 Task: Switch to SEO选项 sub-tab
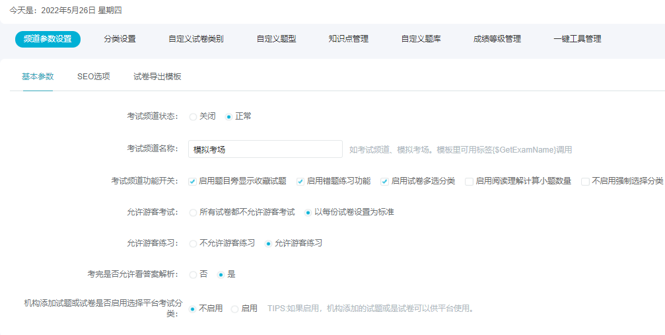(93, 77)
